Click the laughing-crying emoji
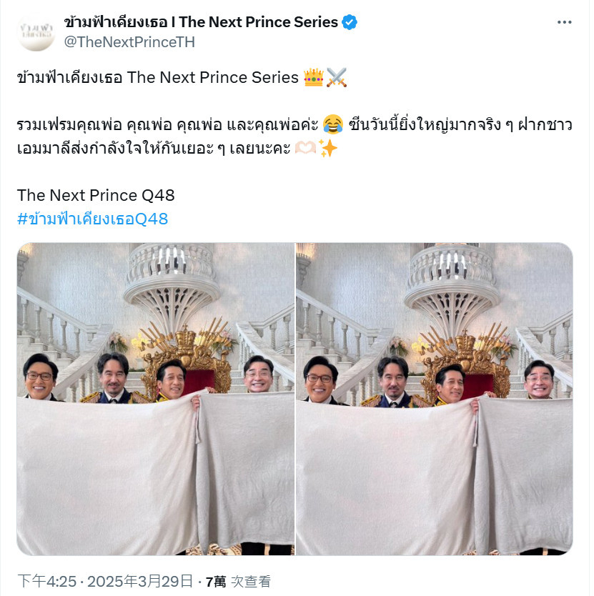 click(x=333, y=124)
